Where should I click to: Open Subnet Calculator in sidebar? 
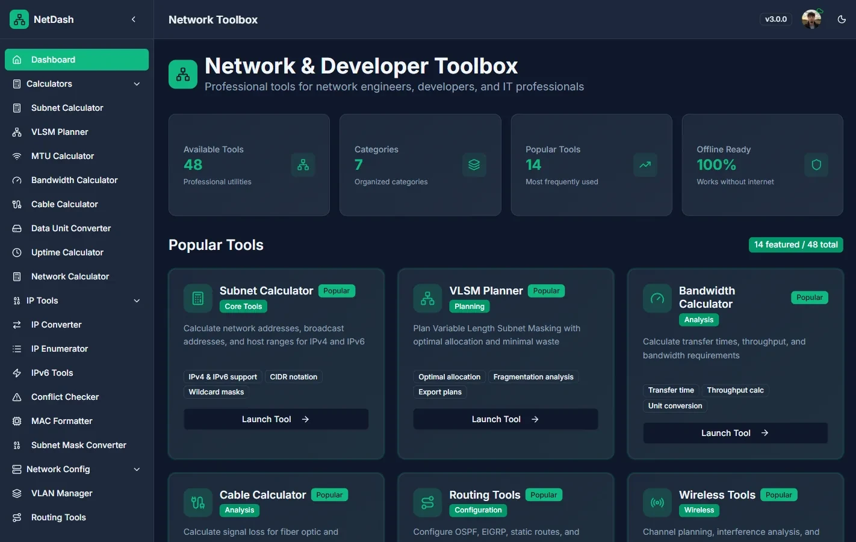[76, 108]
